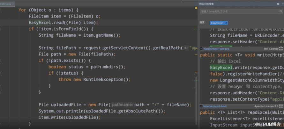The image size is (284, 129).
Task: Click the 'File uploadedFile = new File(' line
Action: click(115, 105)
